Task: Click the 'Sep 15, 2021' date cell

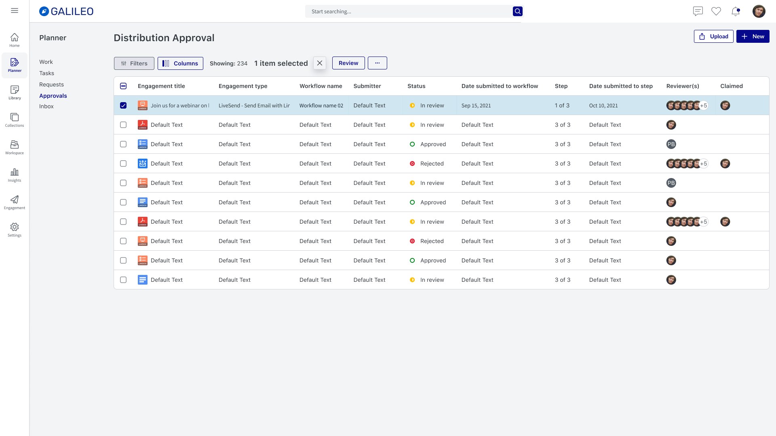Action: (476, 105)
